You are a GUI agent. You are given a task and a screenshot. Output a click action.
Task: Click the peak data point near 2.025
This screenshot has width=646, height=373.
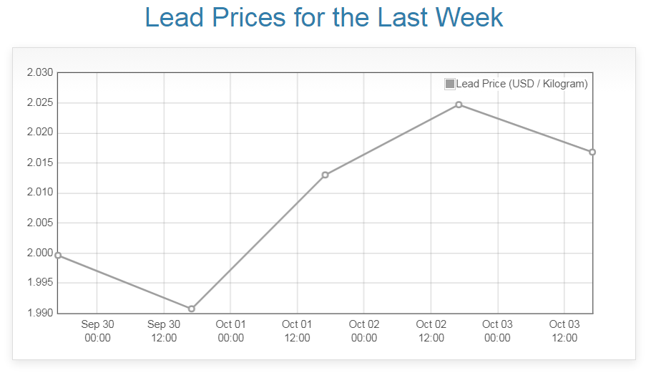tap(459, 105)
